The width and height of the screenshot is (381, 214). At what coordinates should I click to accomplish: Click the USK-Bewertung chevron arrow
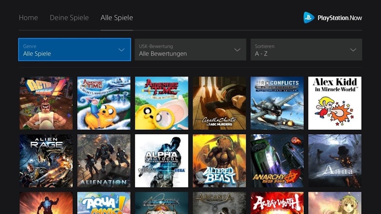[237, 50]
